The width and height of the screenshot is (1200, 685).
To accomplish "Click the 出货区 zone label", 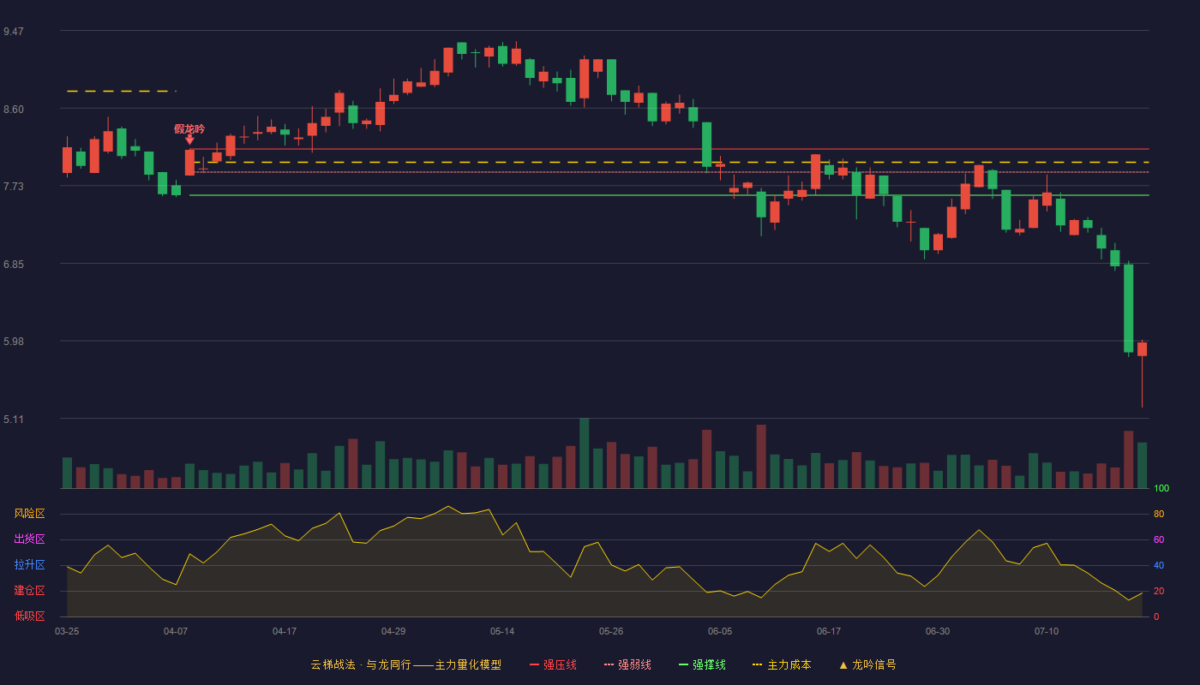I will pos(29,539).
